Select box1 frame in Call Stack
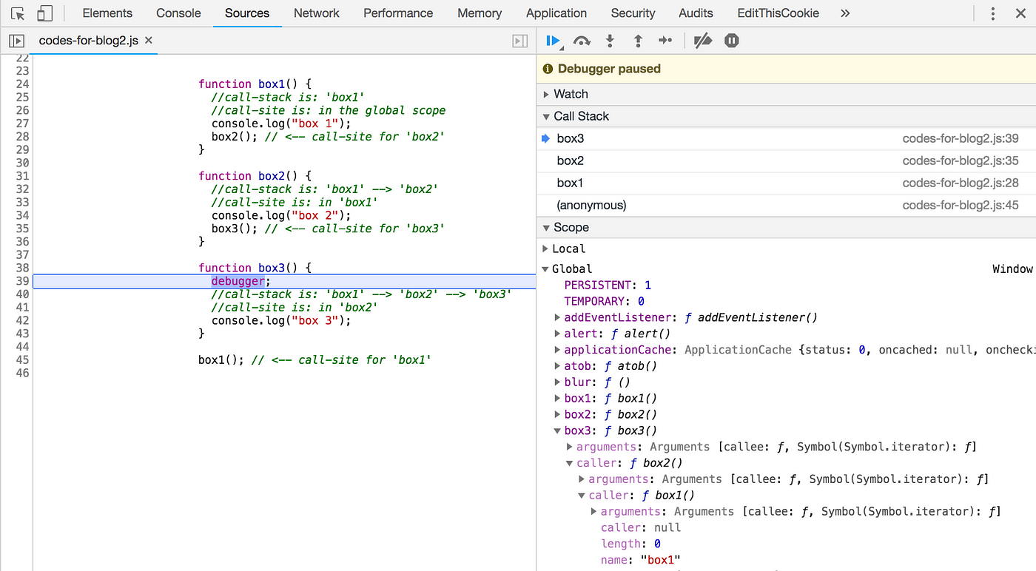The height and width of the screenshot is (571, 1036). (786, 183)
